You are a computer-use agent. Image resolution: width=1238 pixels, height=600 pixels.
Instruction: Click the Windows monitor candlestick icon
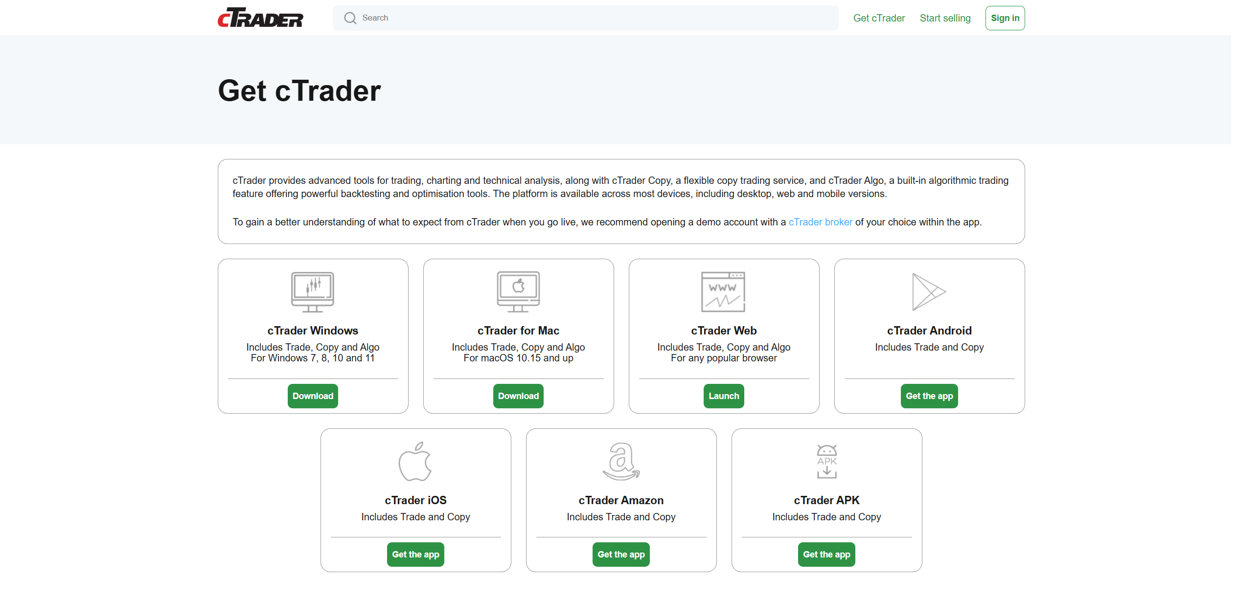(x=313, y=291)
